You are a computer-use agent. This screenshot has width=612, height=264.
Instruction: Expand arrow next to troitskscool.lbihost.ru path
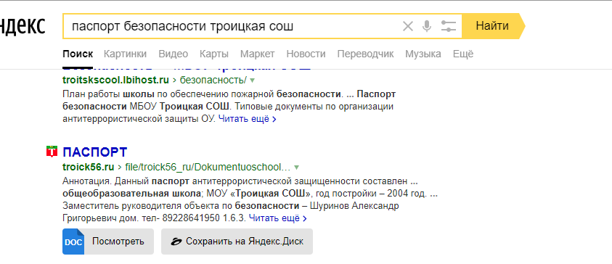pyautogui.click(x=252, y=81)
